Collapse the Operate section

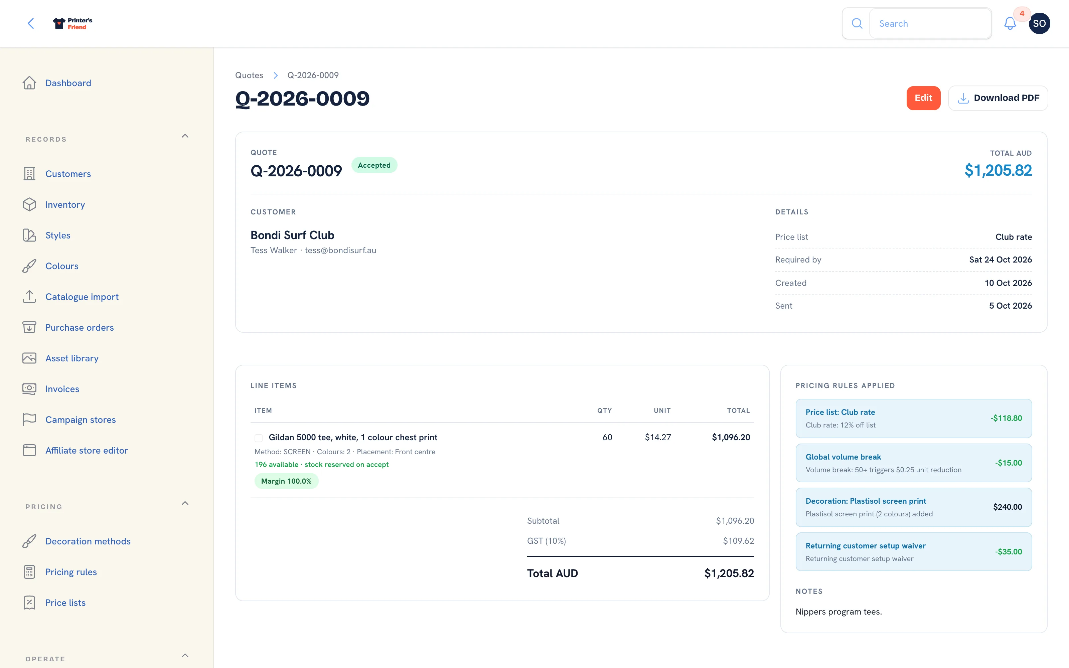pos(185,656)
